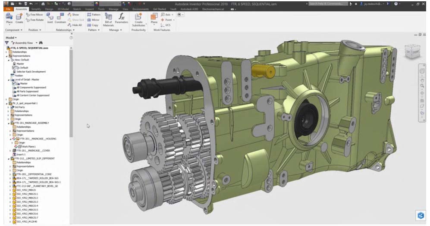Click the Free Rotate button

coord(35,20)
